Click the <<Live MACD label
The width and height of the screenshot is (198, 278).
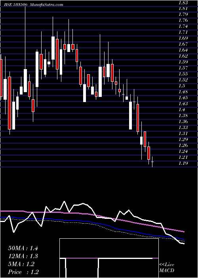pos(167,268)
